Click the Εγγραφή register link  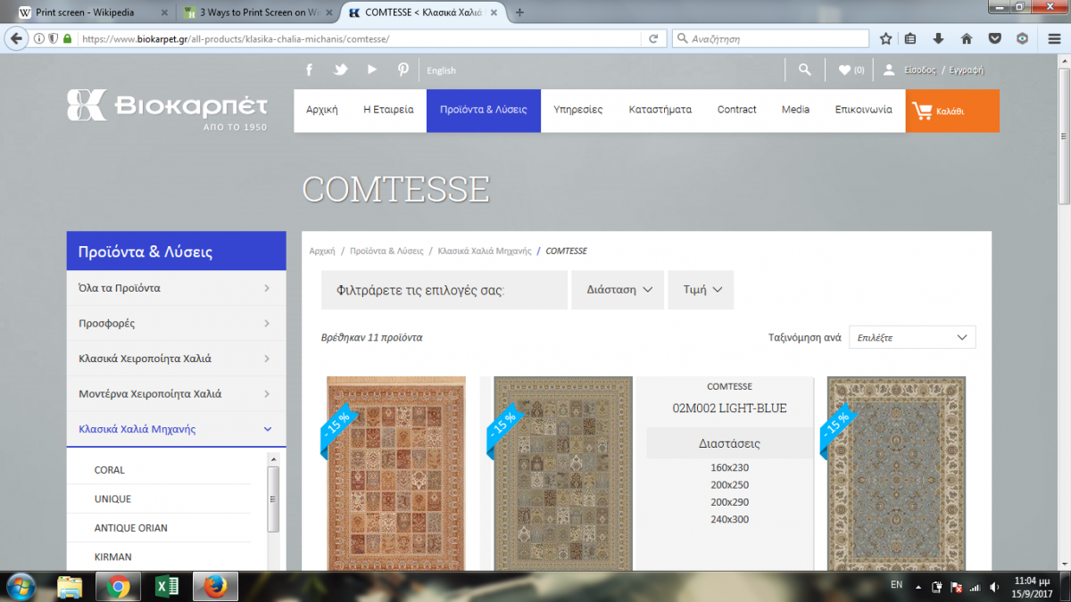click(966, 70)
